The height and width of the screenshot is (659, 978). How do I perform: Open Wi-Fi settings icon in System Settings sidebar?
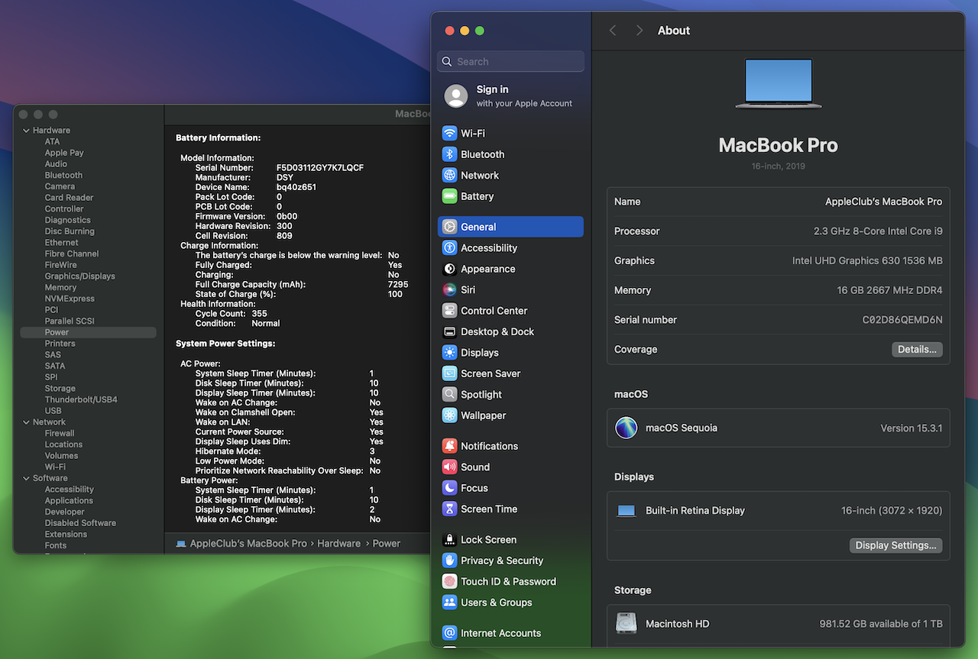point(449,133)
